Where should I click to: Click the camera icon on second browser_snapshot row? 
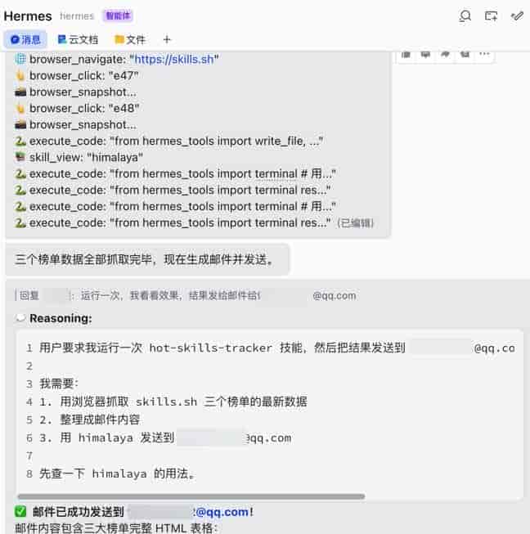(x=20, y=124)
